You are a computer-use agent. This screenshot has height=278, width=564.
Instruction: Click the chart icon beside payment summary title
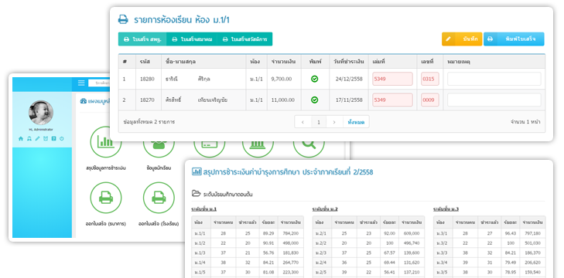tap(197, 171)
